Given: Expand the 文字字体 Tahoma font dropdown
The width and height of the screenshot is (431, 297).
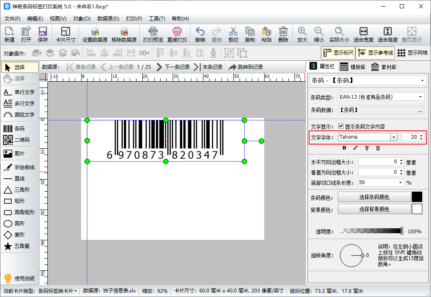Looking at the screenshot, I should click(394, 137).
